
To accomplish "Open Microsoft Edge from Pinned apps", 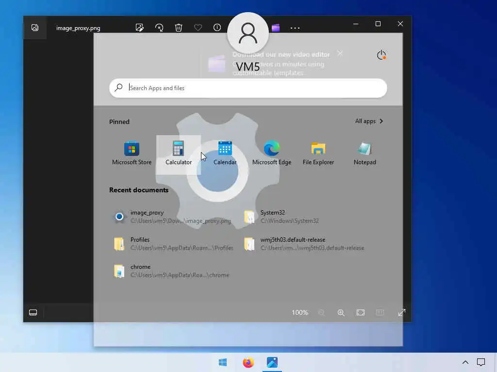I will tap(272, 154).
